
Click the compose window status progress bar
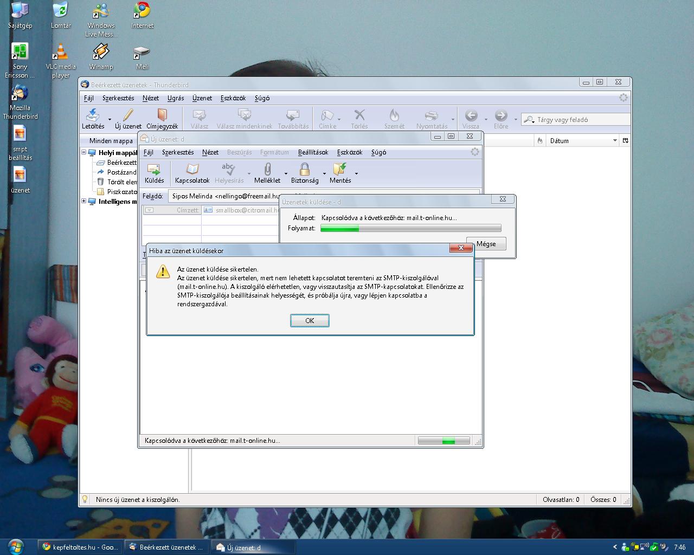click(444, 441)
